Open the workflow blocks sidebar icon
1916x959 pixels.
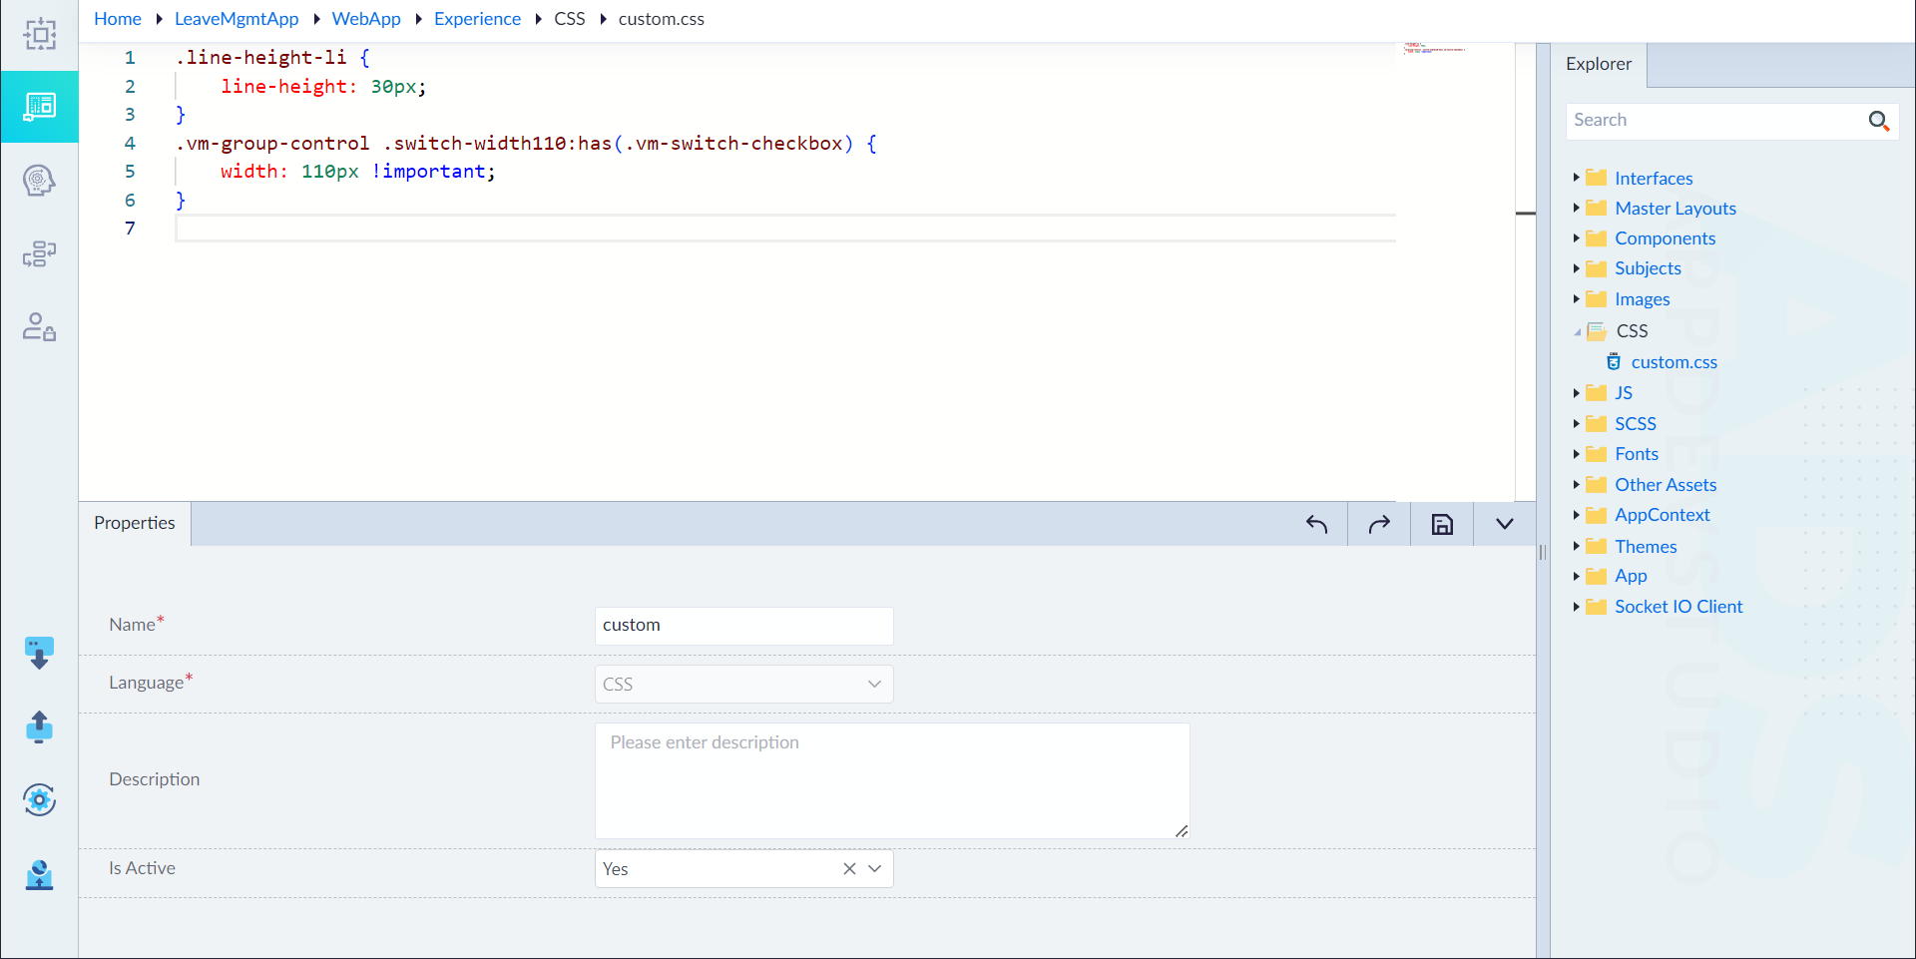[x=39, y=253]
